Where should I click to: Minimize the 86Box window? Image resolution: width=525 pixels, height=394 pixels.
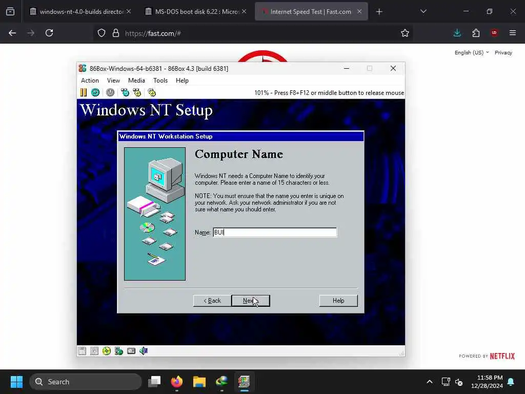click(347, 68)
